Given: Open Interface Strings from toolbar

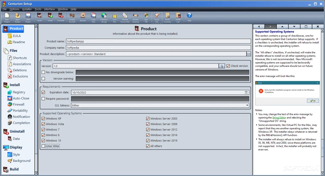Looking at the screenshot, I should pyautogui.click(x=104, y=18).
